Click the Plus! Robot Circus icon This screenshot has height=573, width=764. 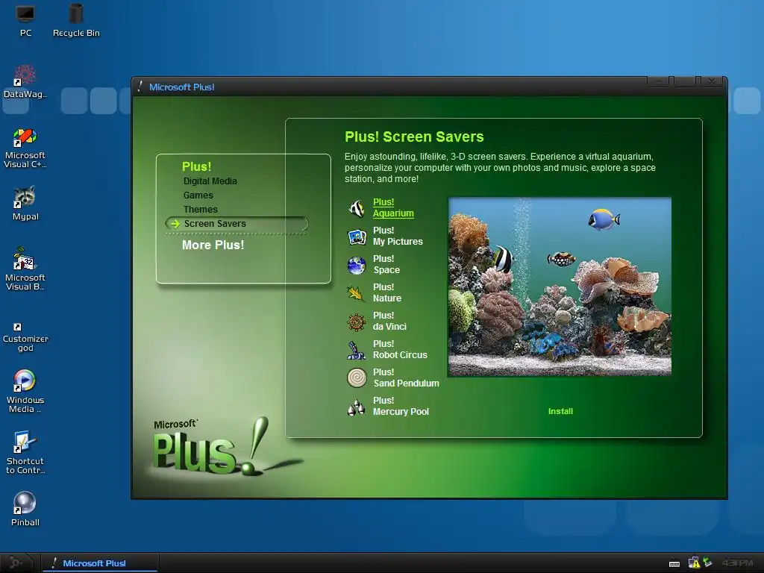[x=356, y=351]
